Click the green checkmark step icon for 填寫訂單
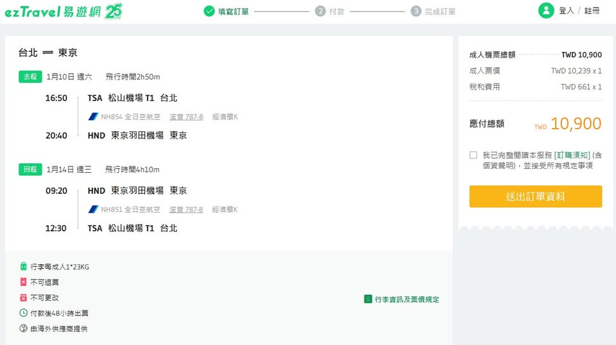 pyautogui.click(x=209, y=11)
